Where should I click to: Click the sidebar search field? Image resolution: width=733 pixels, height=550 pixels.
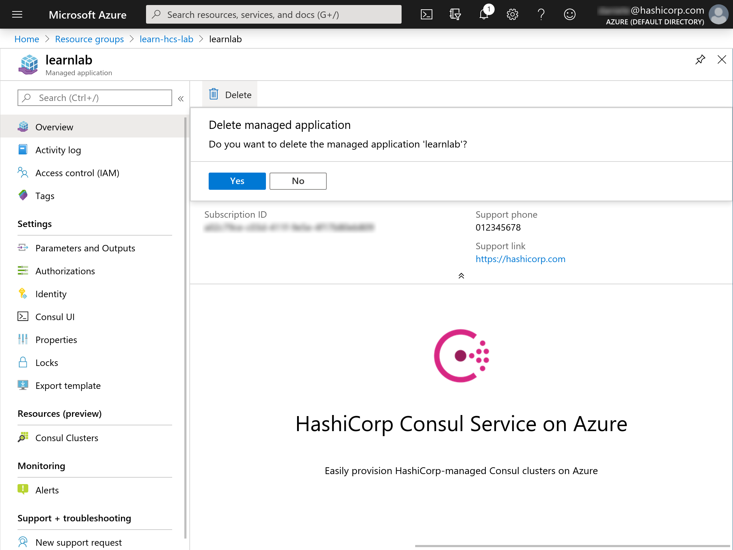click(95, 98)
